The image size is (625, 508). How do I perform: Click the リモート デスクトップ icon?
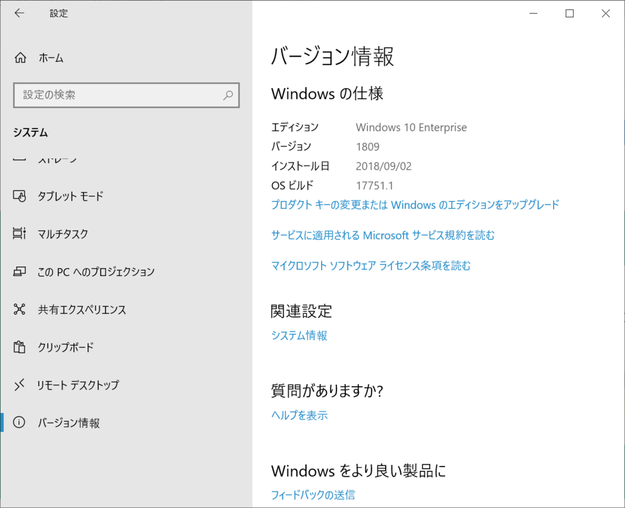tap(20, 385)
